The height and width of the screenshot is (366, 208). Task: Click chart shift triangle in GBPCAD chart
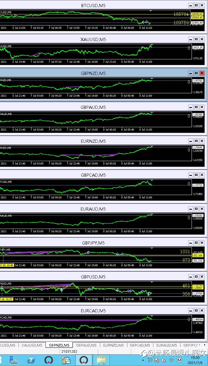[151, 181]
